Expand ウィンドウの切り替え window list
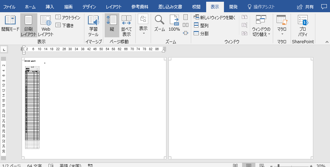 click(261, 25)
